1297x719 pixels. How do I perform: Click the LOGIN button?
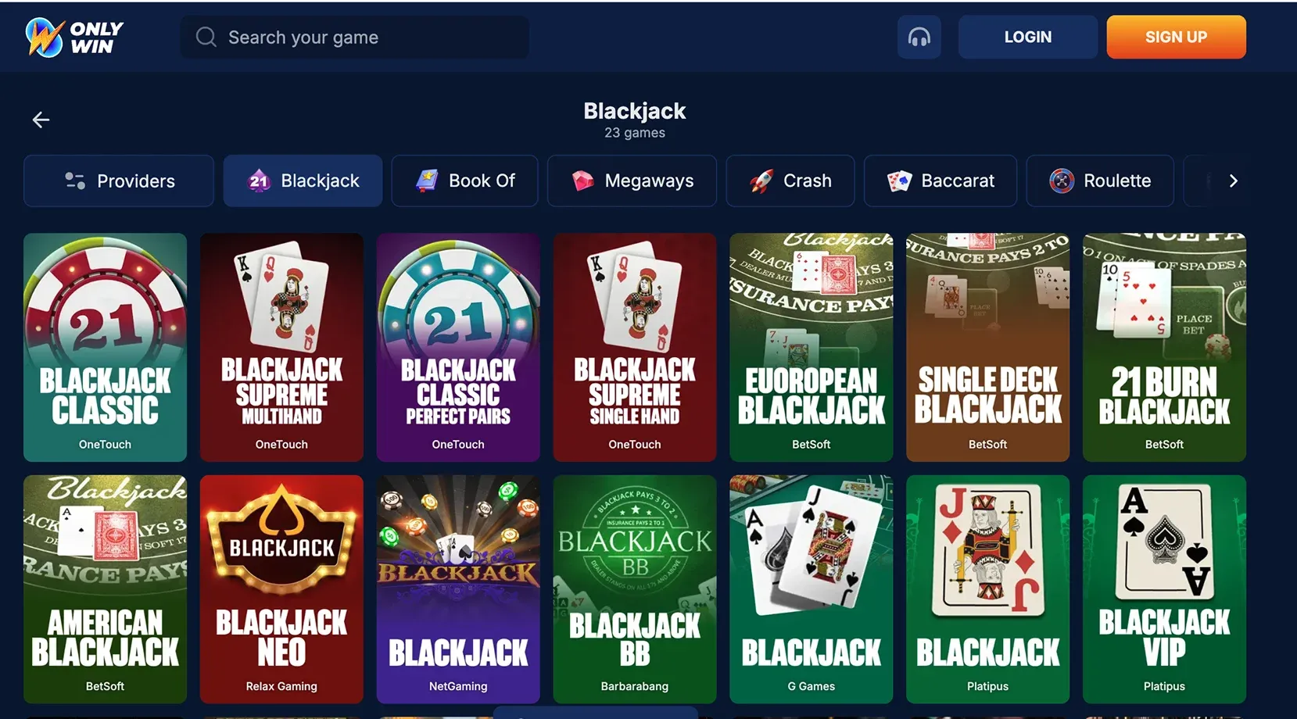click(1028, 37)
